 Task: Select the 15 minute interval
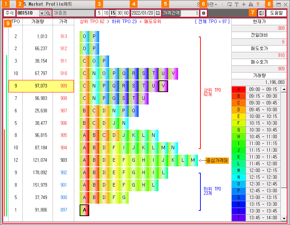[113, 13]
